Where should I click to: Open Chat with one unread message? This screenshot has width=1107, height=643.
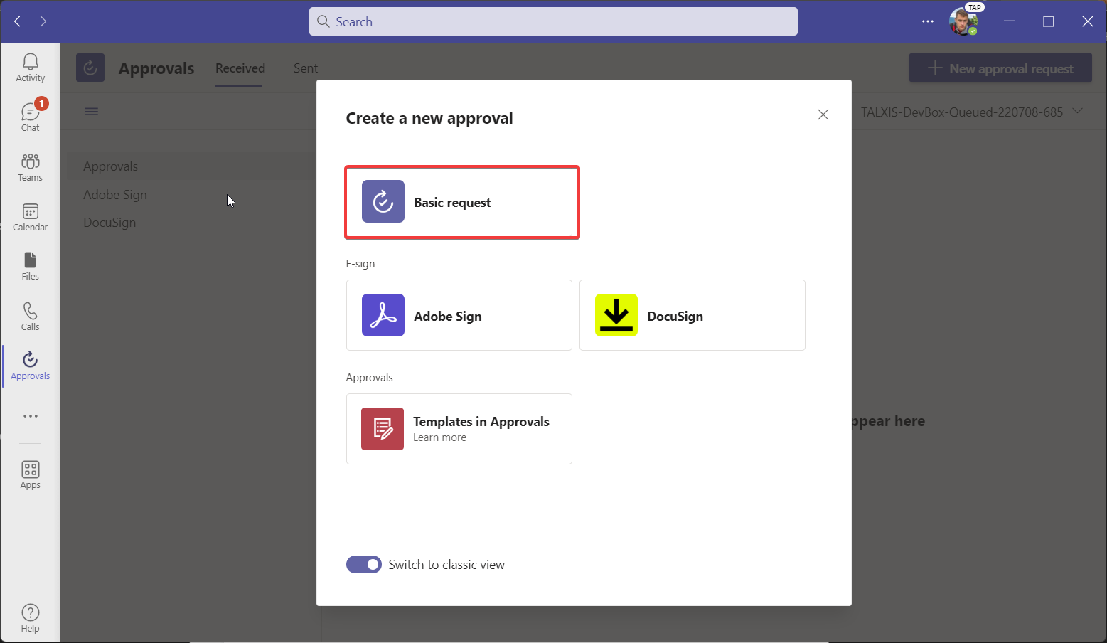(30, 116)
